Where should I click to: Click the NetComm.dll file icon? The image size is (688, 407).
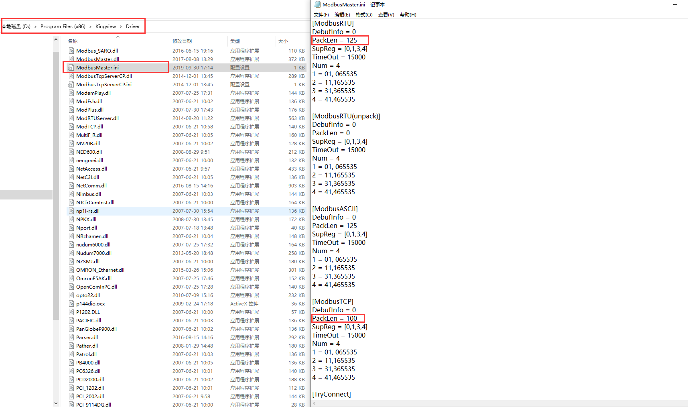pyautogui.click(x=71, y=185)
